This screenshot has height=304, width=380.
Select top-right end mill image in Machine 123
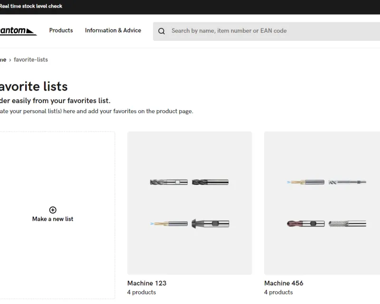[x=210, y=182]
